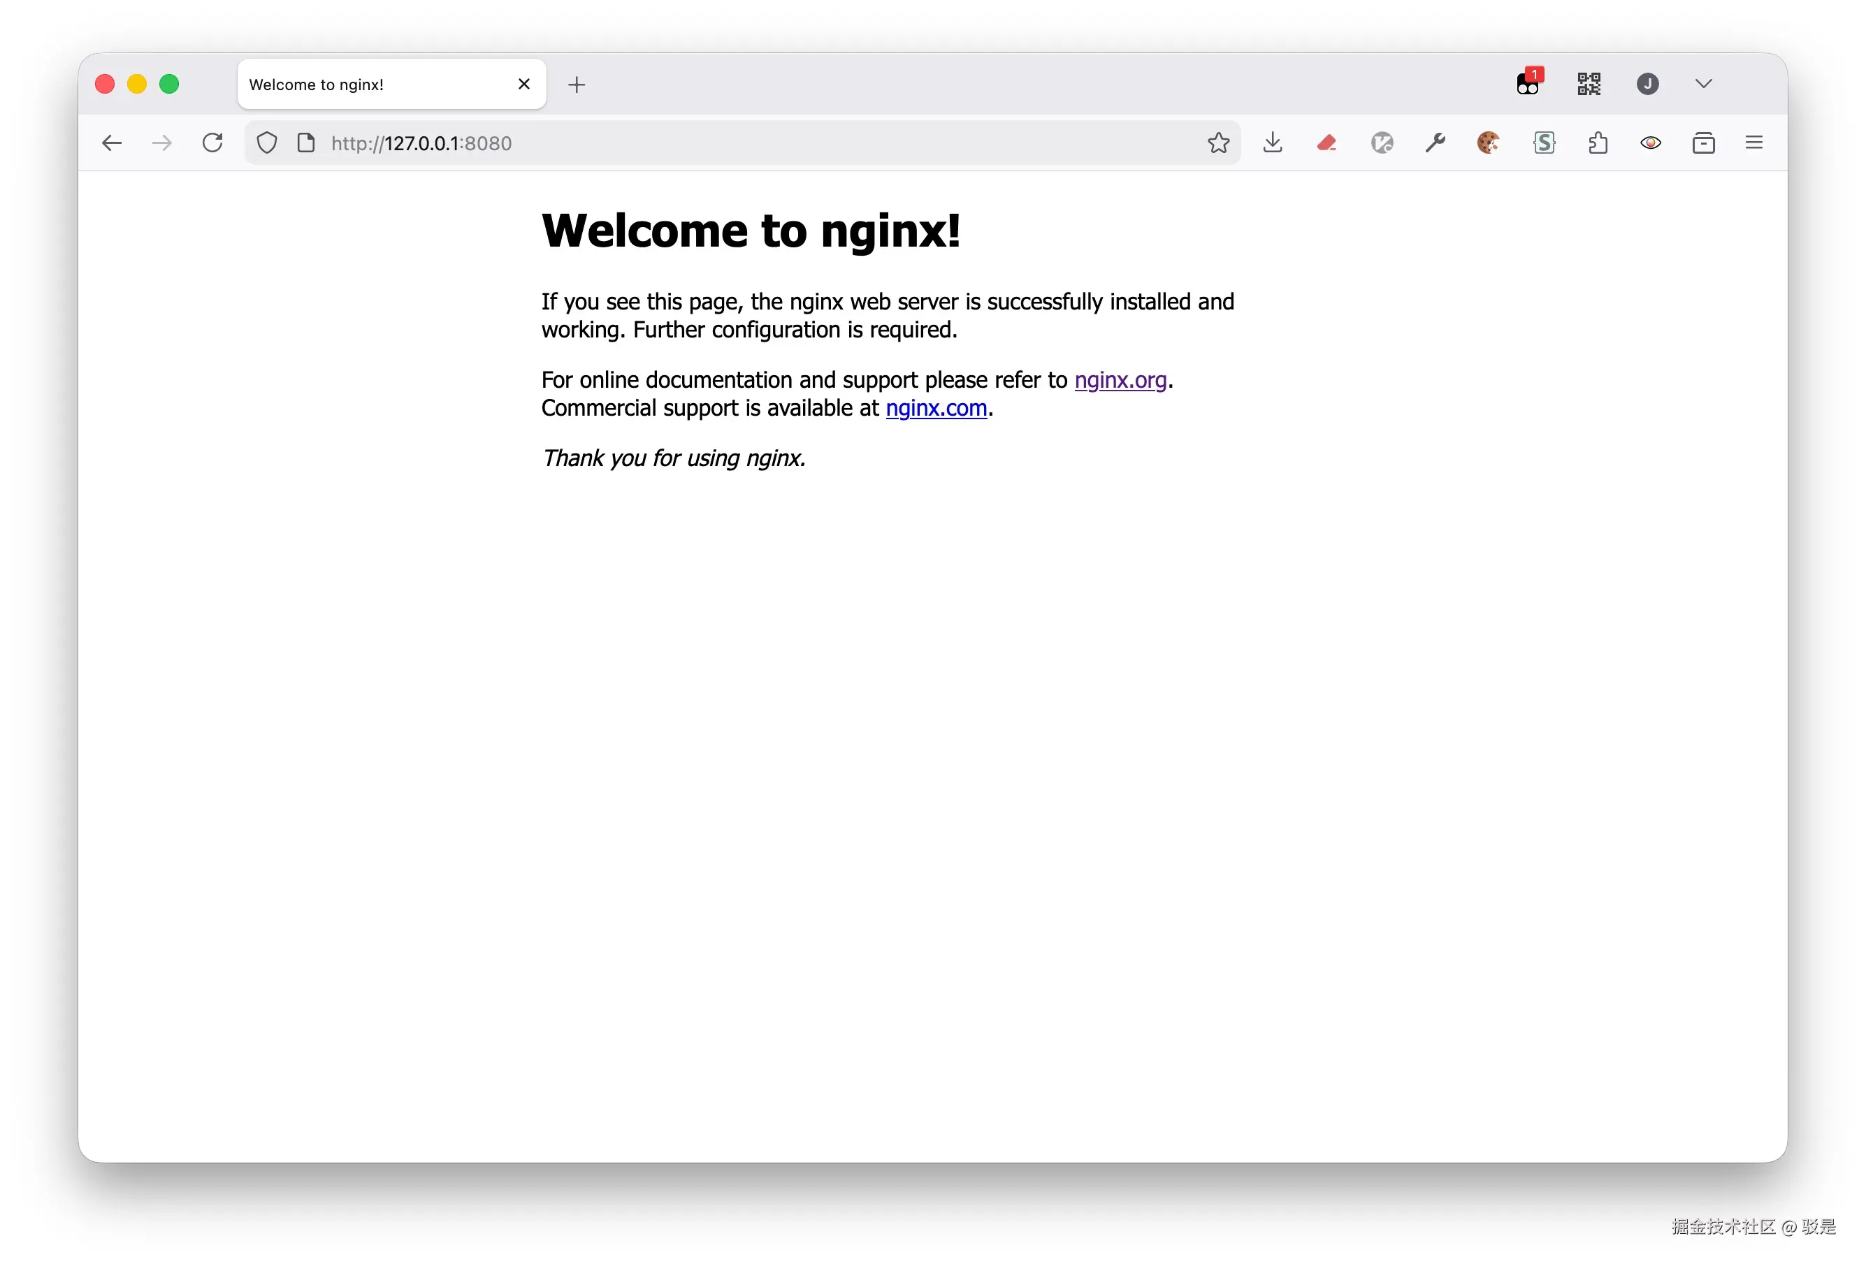This screenshot has height=1266, width=1866.
Task: Click the address bar showing 127.0.0.1:8080
Action: coord(743,143)
